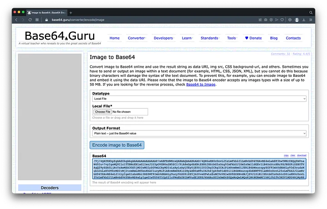Open a new browser tab with the plus icon

tap(71, 12)
